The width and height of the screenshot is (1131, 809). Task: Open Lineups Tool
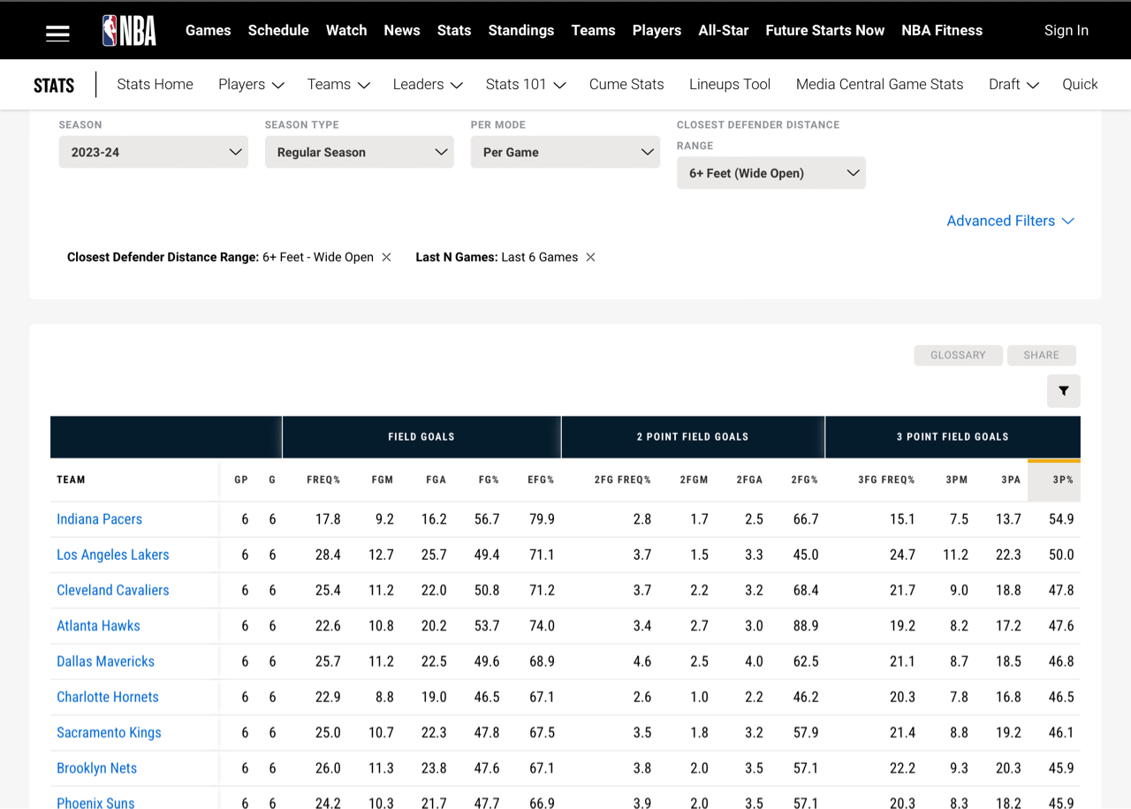tap(730, 84)
